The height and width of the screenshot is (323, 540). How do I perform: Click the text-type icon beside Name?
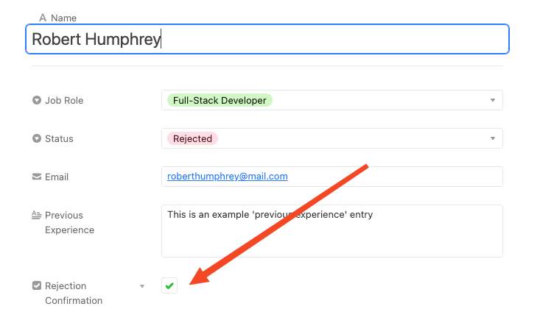(42, 18)
